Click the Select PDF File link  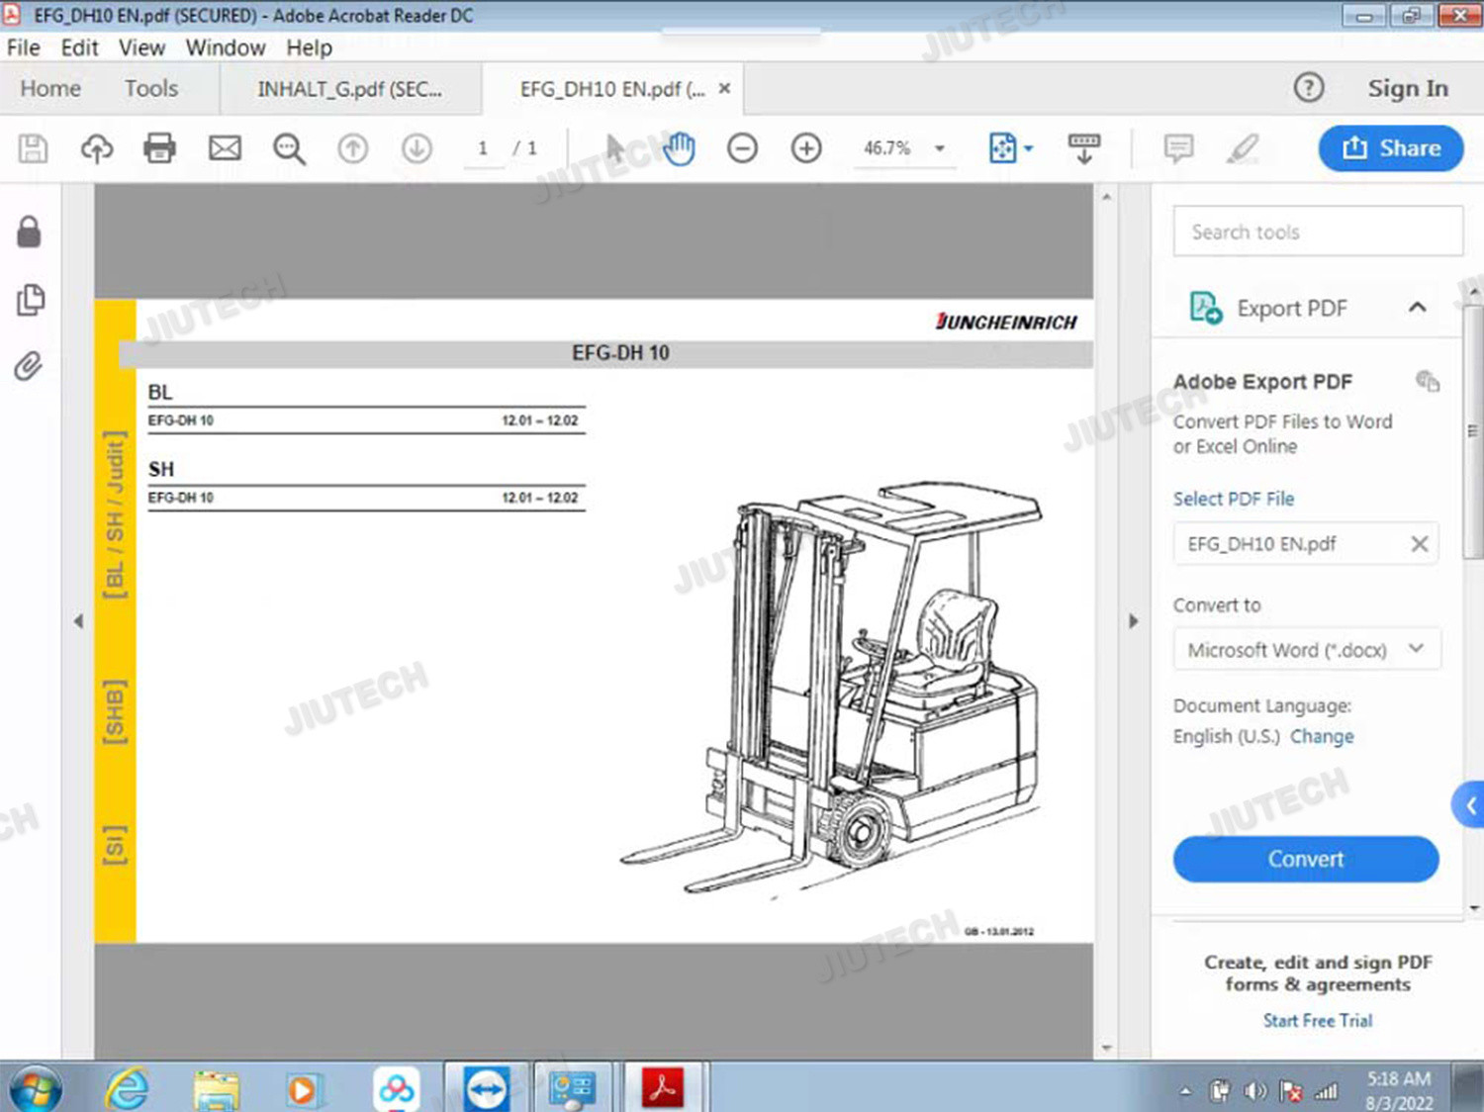(x=1234, y=499)
